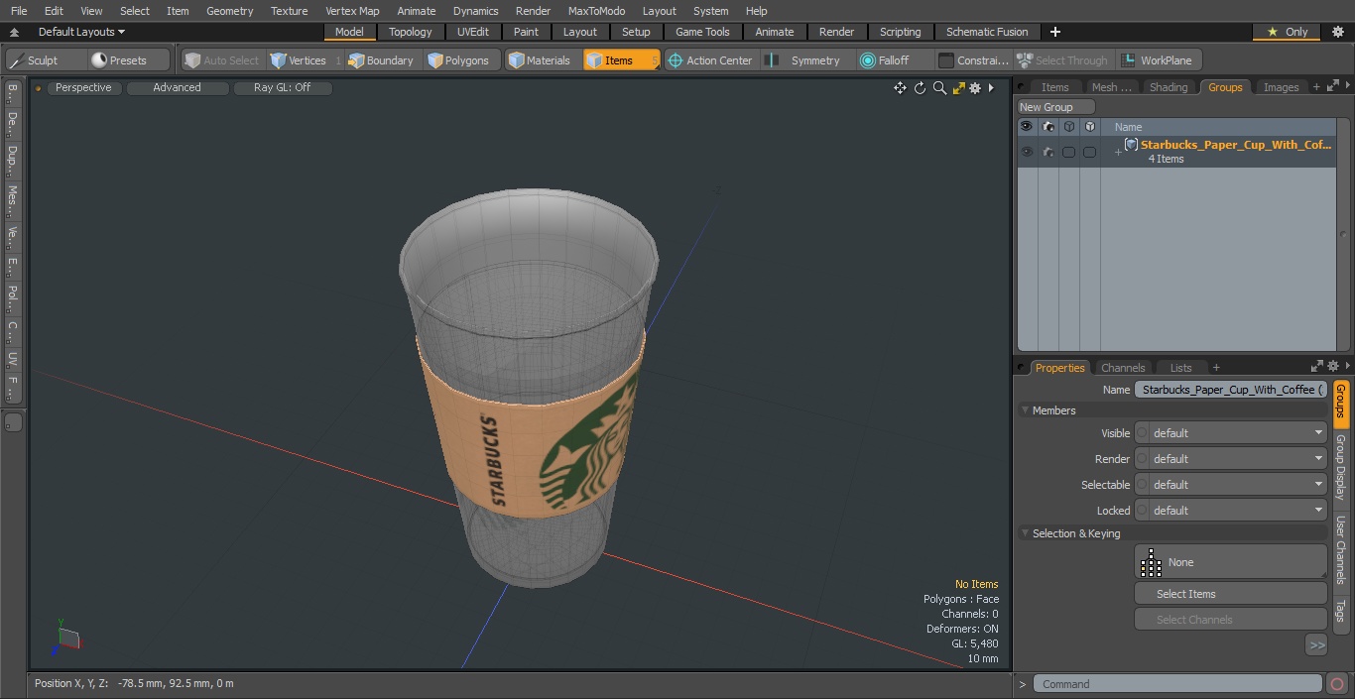The height and width of the screenshot is (699, 1355).
Task: Click the Select Items button
Action: coord(1230,594)
